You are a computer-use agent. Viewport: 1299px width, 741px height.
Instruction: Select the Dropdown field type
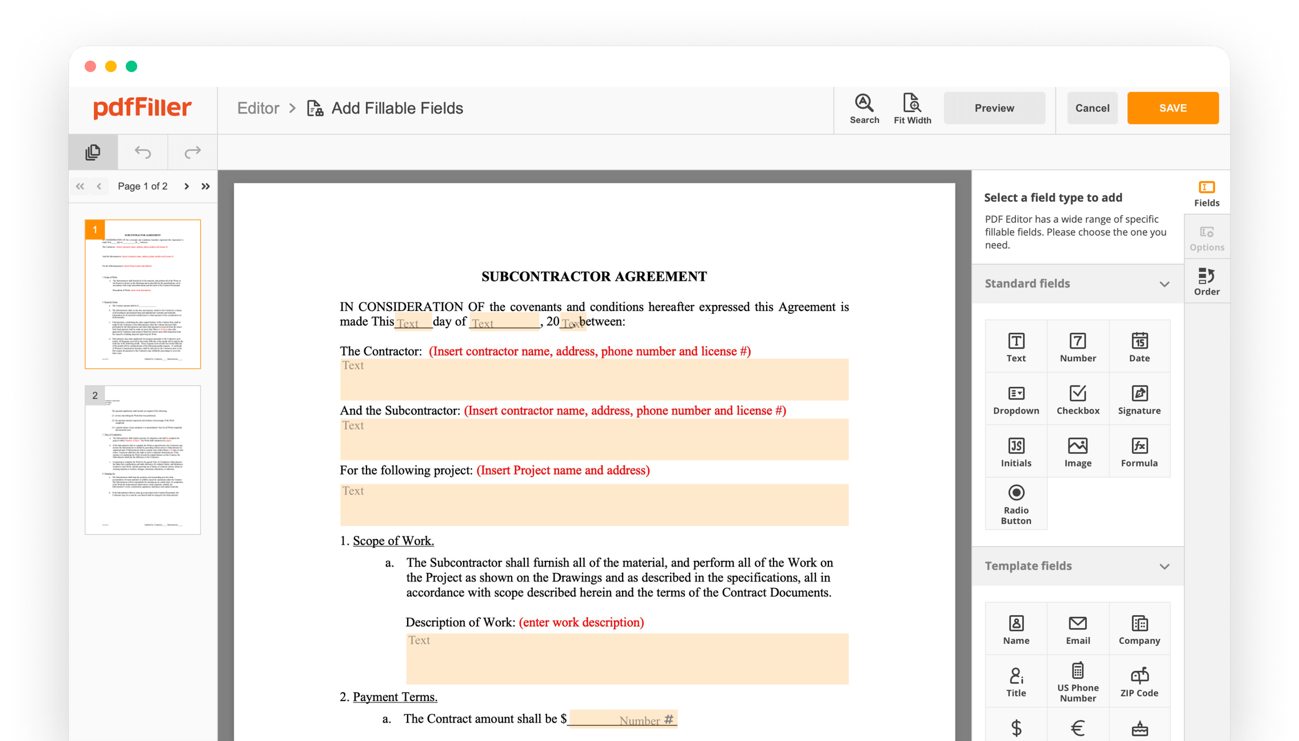tap(1016, 399)
